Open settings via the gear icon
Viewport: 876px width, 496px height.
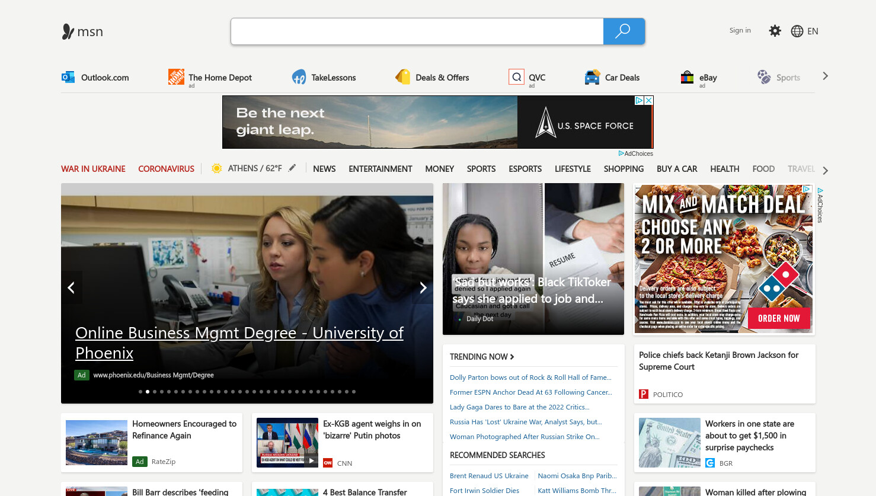pos(775,31)
